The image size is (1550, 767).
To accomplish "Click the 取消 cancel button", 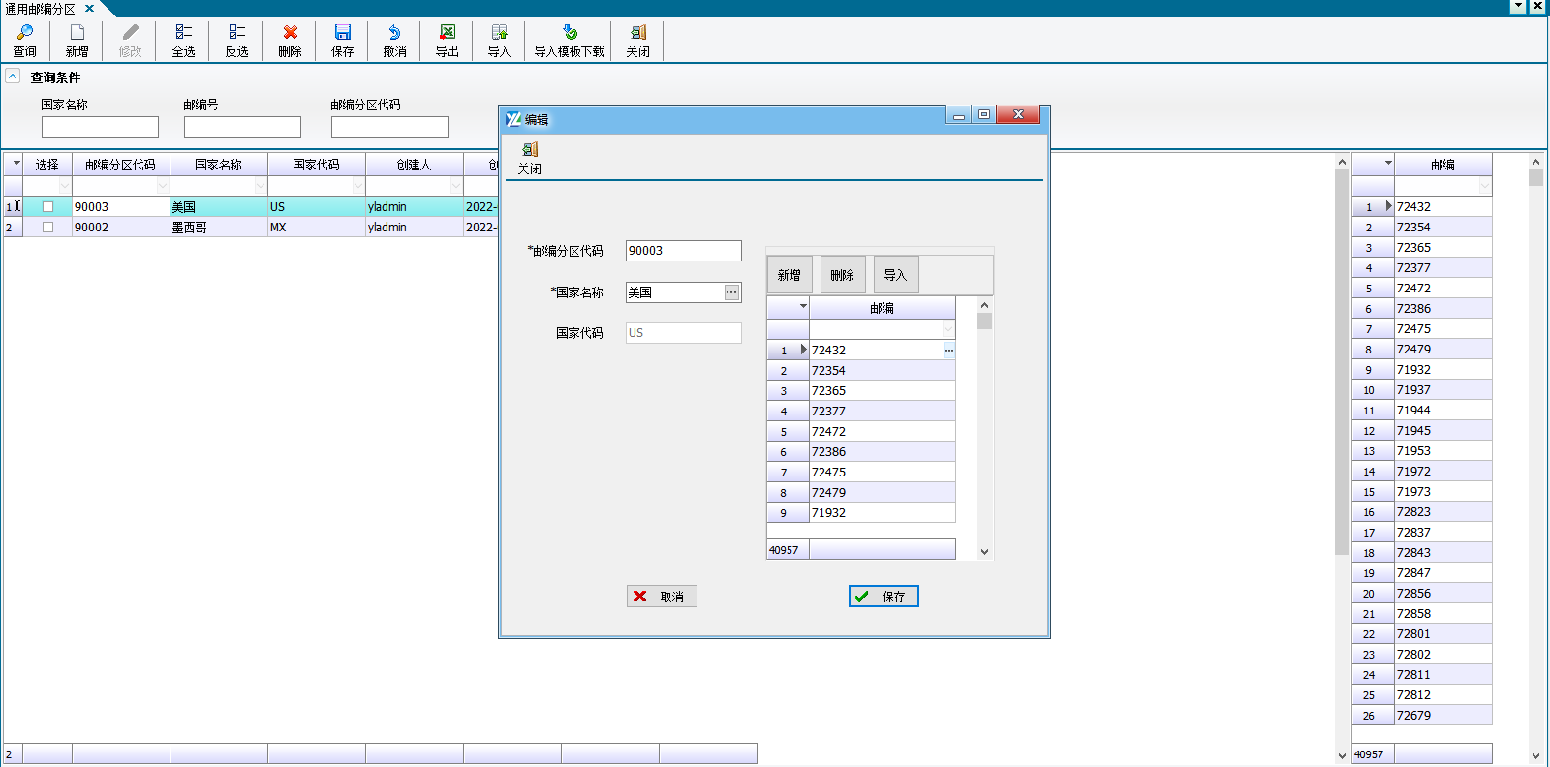I will coord(662,597).
